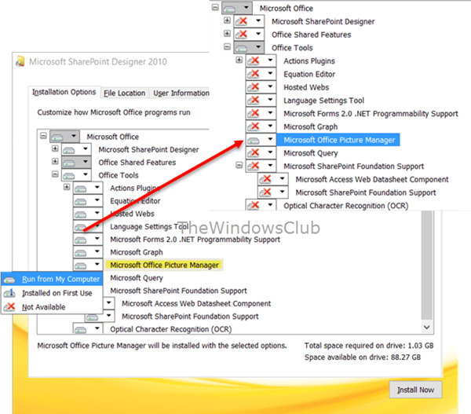Select Microsoft Access Web Datasheet Component left tree
Viewport: 471px width, 414px height.
196,303
